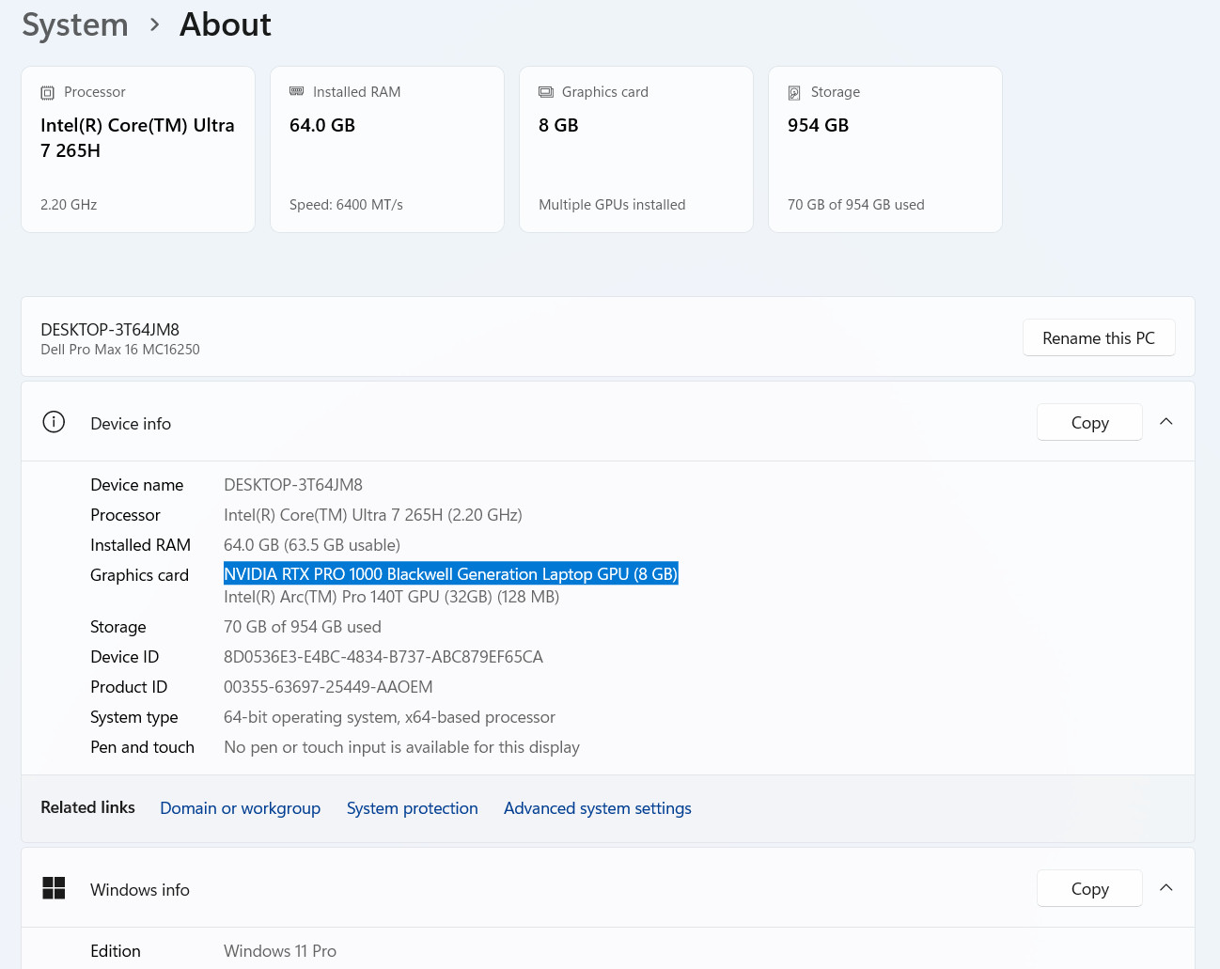Click the Windows logo icon beside Windows info
Viewport: 1220px width, 969px height.
[x=54, y=888]
